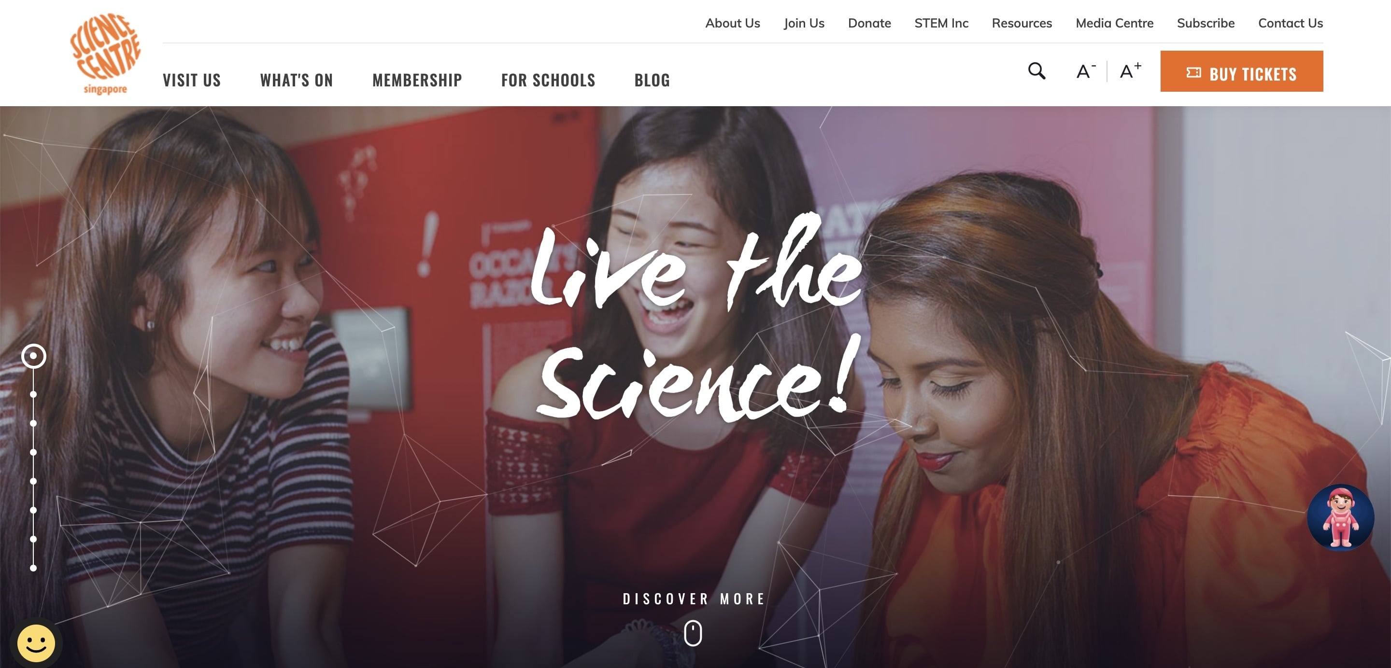Image resolution: width=1391 pixels, height=668 pixels.
Task: Select the second section dot in side navigation
Action: point(33,394)
